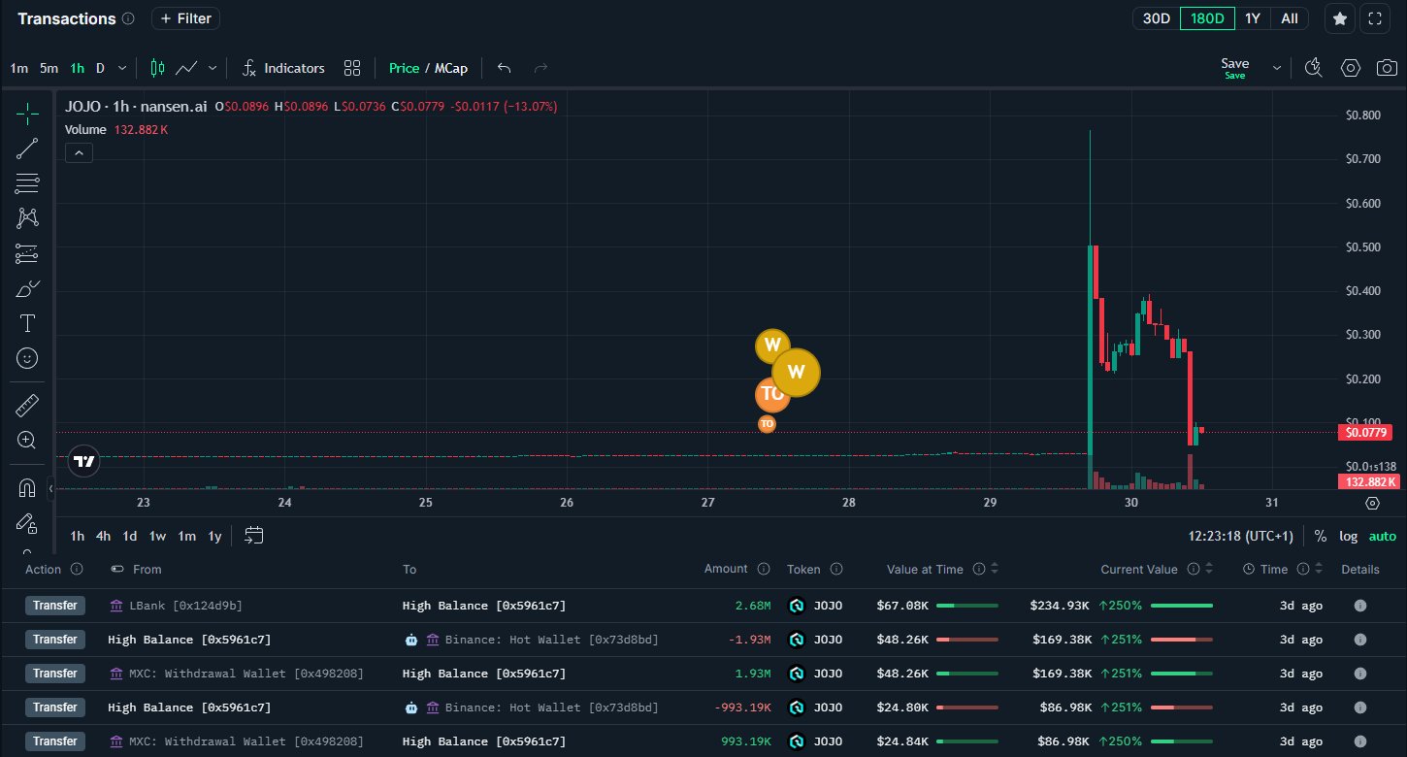
Task: Enter fullscreen chart mode
Action: 1374,18
